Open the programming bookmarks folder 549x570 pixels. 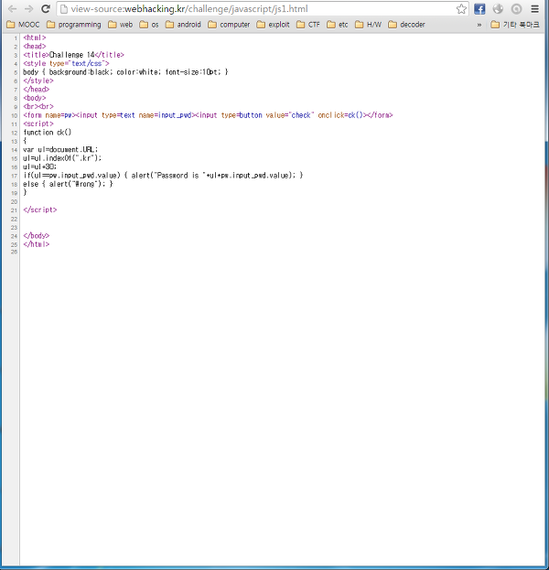pyautogui.click(x=74, y=25)
